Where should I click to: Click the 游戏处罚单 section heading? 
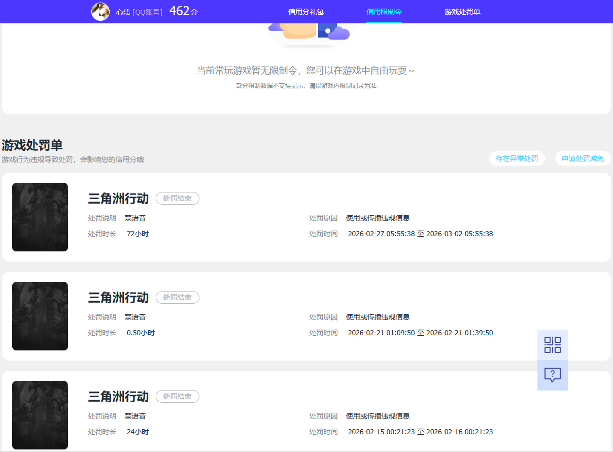coord(32,145)
